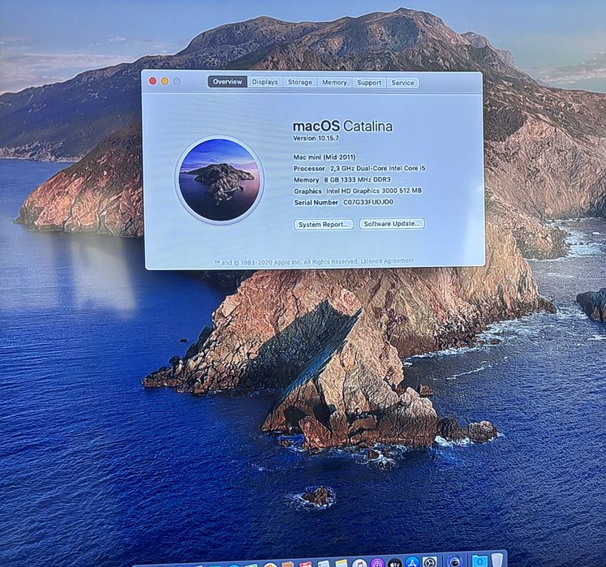Click graphics value Intel HD Graphics 3000 512 MB
606x567 pixels.
coord(374,191)
